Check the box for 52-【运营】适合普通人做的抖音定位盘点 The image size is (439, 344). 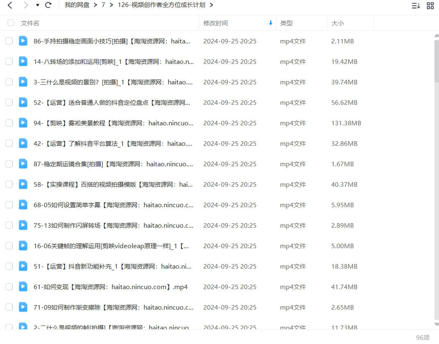pos(9,103)
